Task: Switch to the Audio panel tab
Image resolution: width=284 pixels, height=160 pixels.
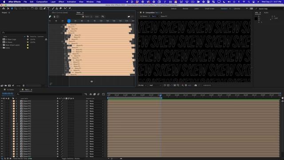Action: tap(266, 13)
